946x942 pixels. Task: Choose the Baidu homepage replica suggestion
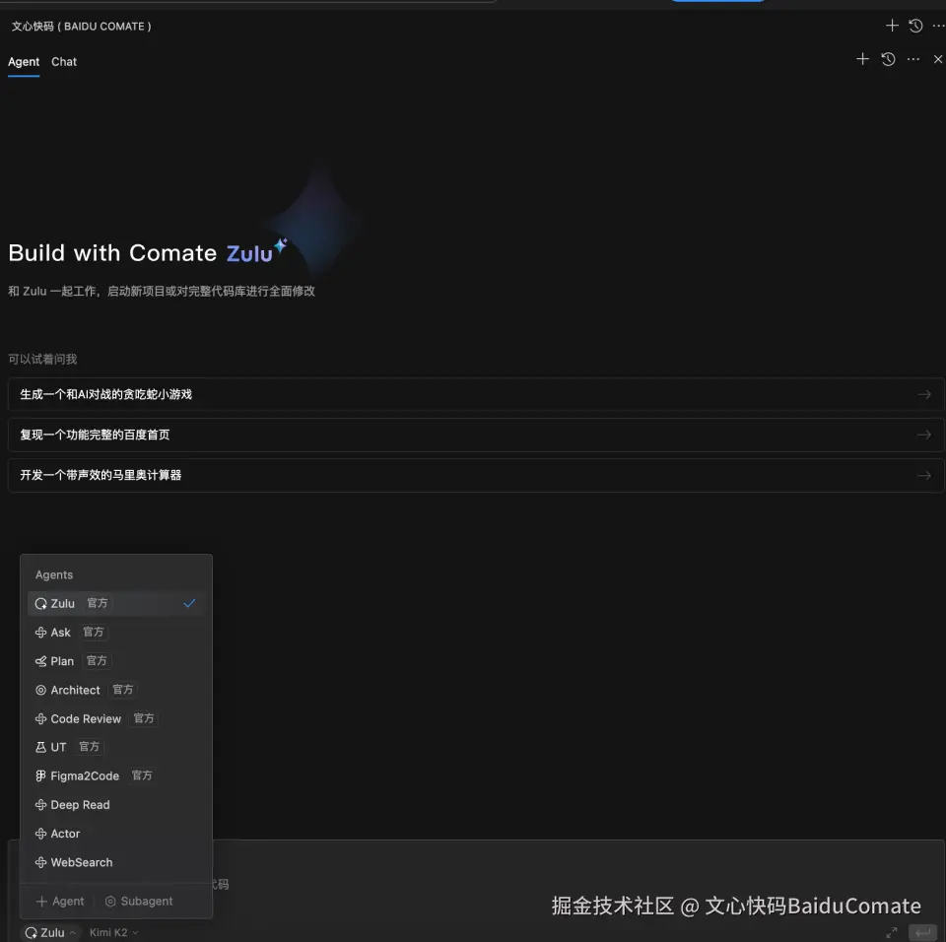[475, 436]
